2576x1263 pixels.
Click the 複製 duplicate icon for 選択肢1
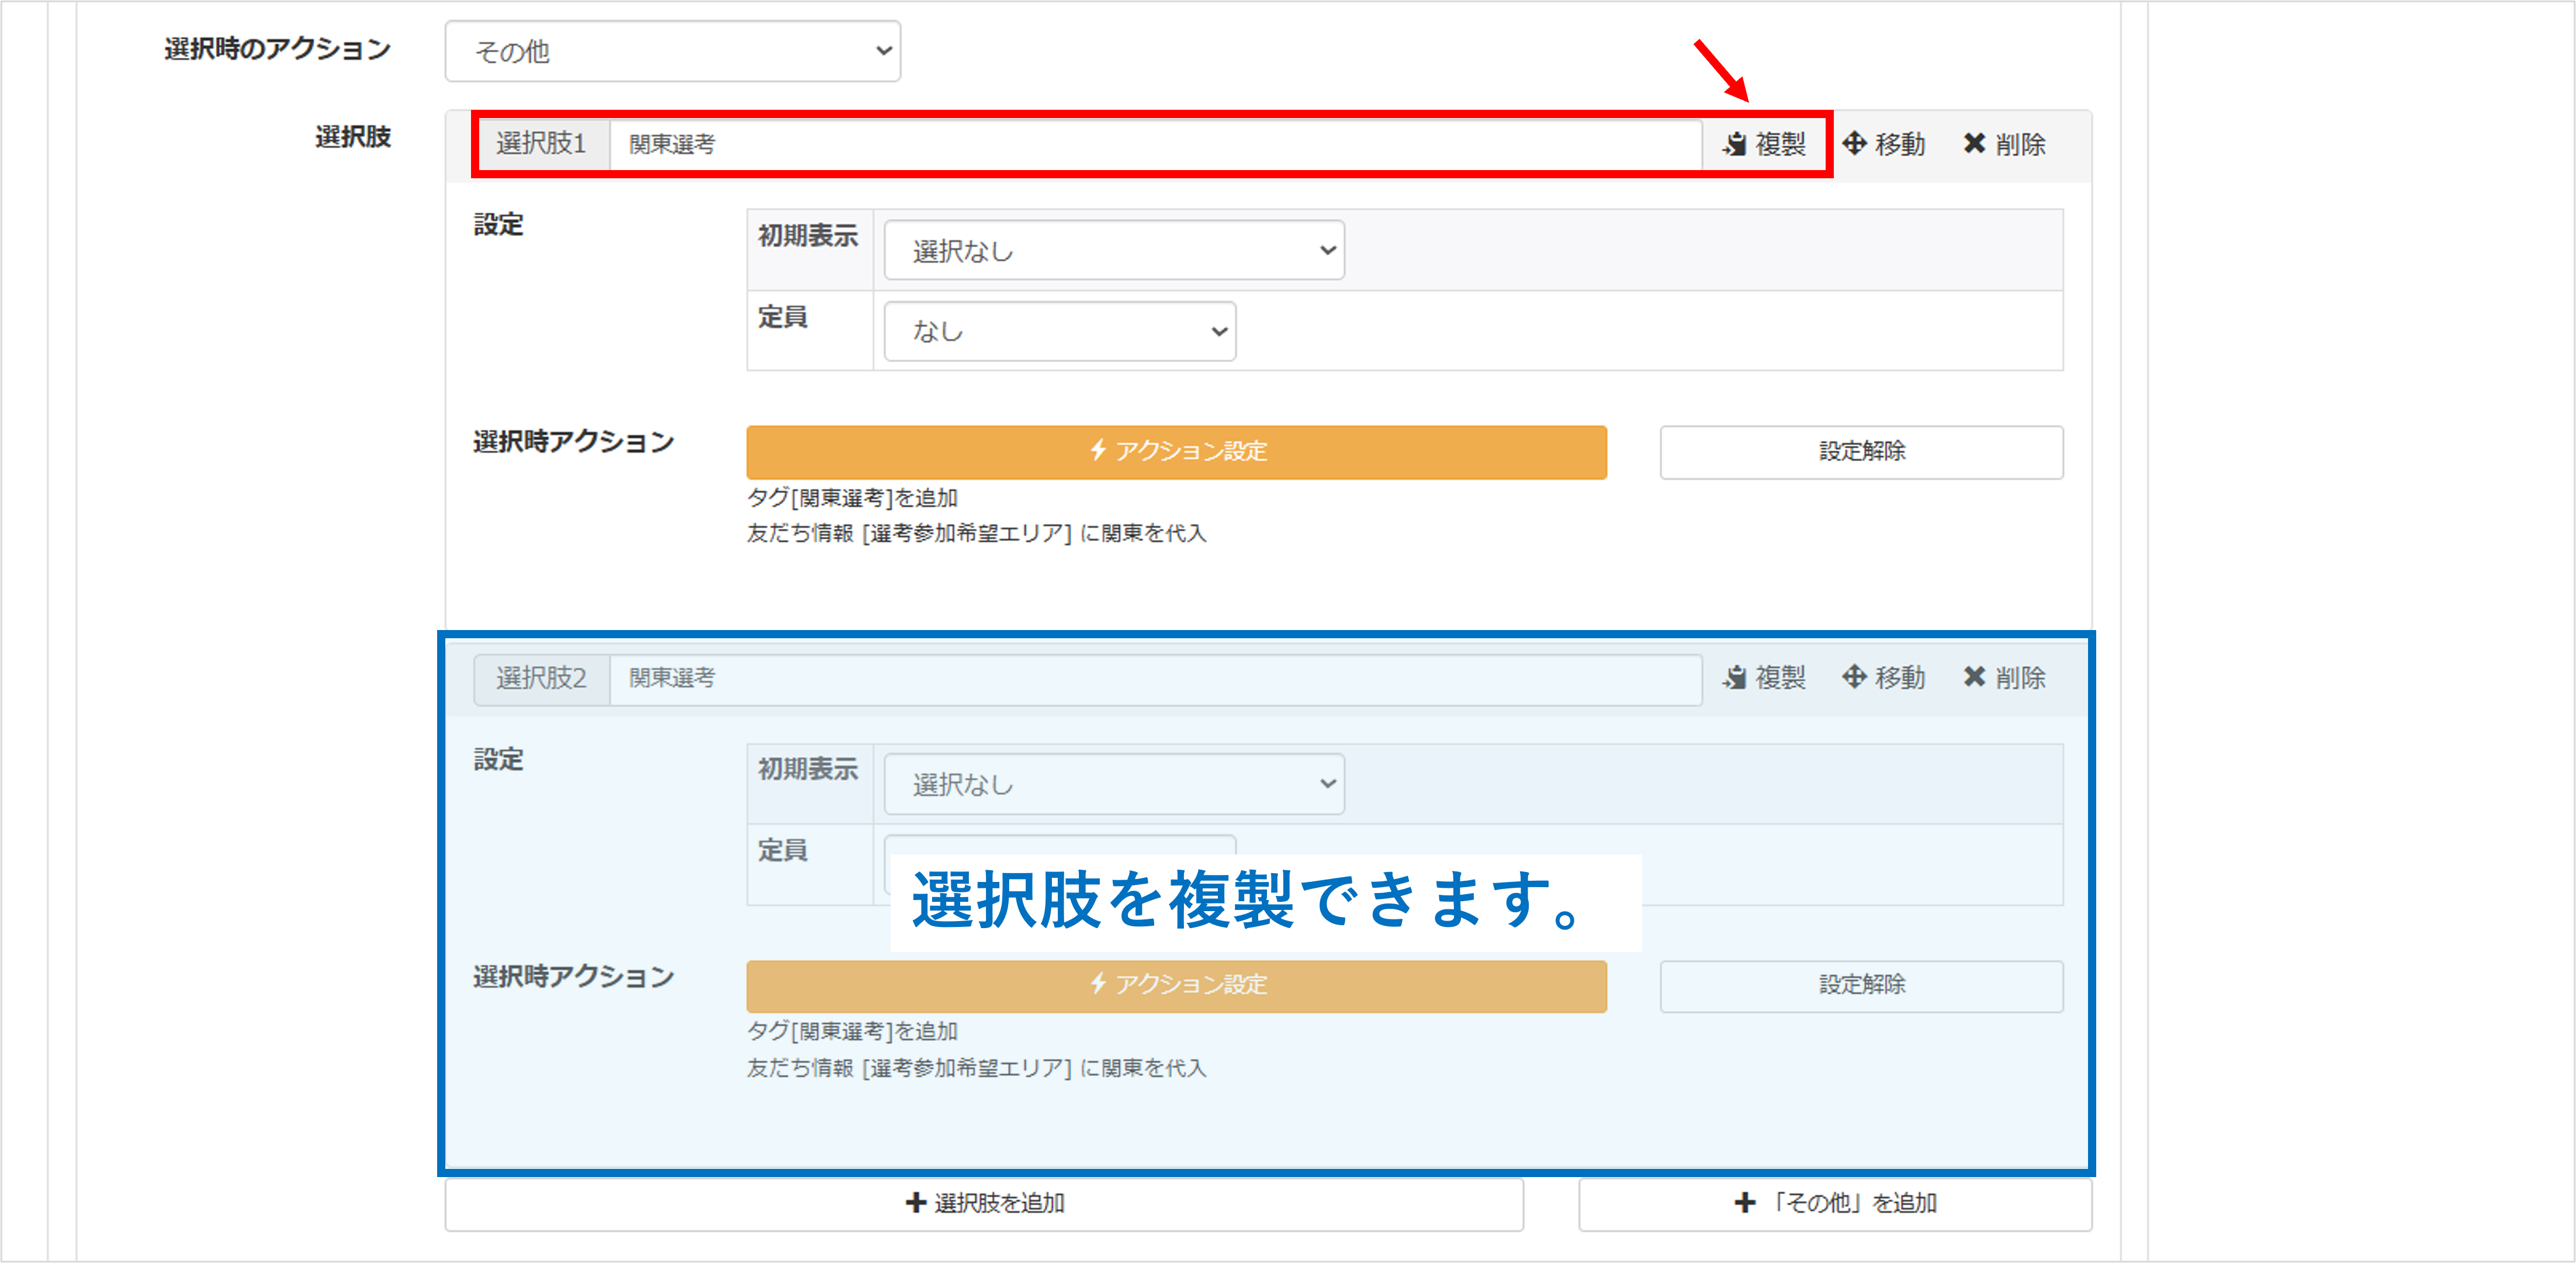pos(1735,144)
